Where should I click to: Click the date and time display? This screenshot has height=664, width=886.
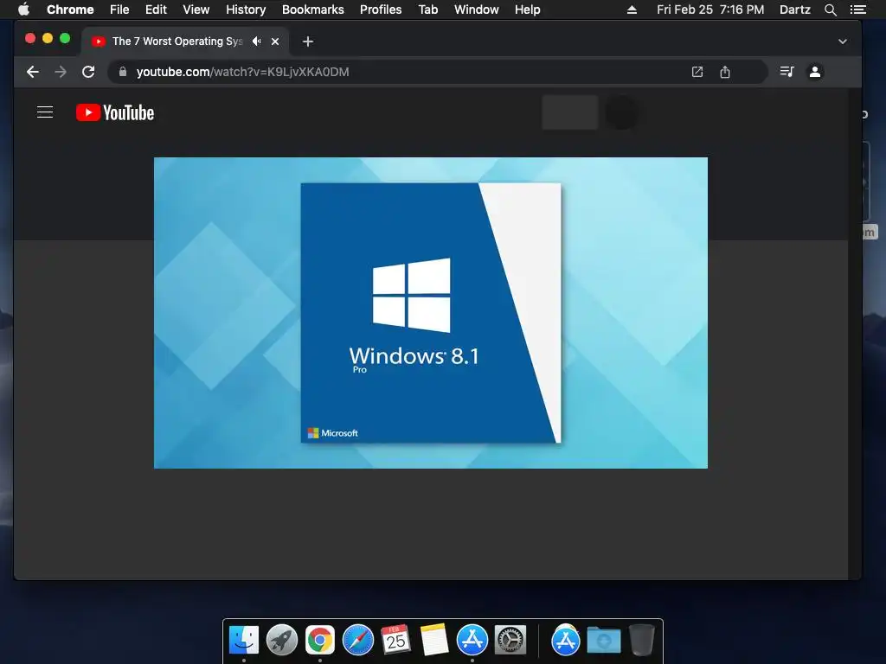pyautogui.click(x=710, y=10)
